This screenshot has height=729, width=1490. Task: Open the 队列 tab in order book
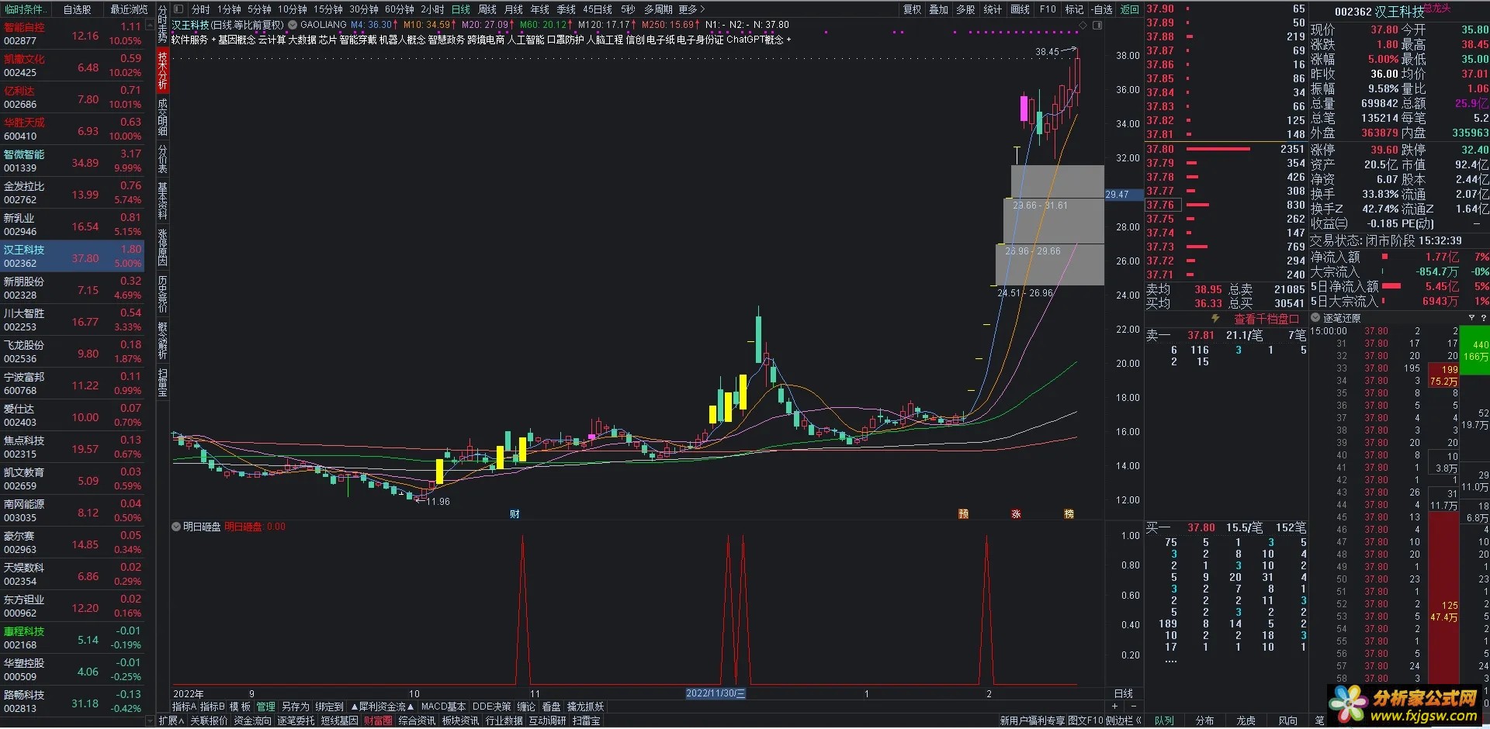[1164, 720]
